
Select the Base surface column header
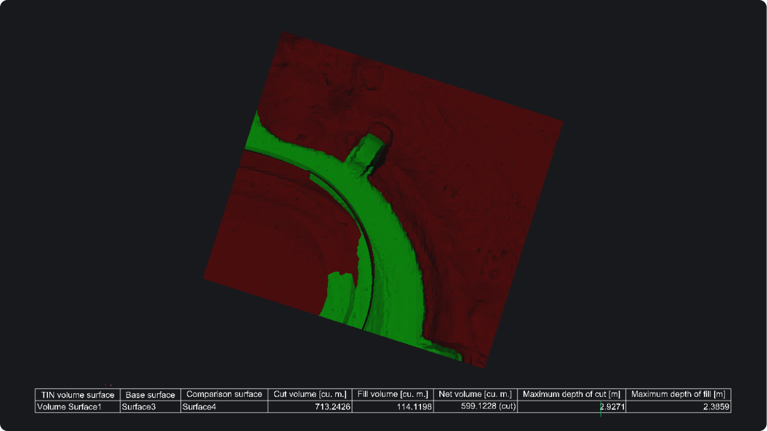coord(151,394)
